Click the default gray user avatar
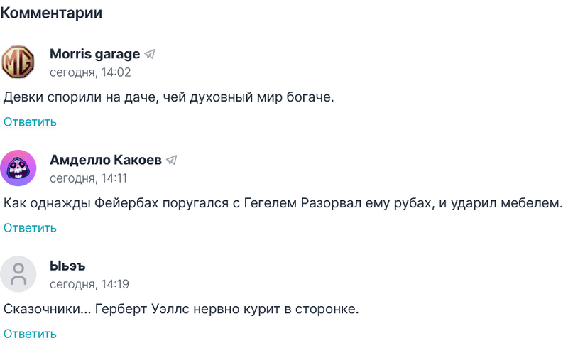Image resolution: width=568 pixels, height=348 pixels. click(x=18, y=274)
